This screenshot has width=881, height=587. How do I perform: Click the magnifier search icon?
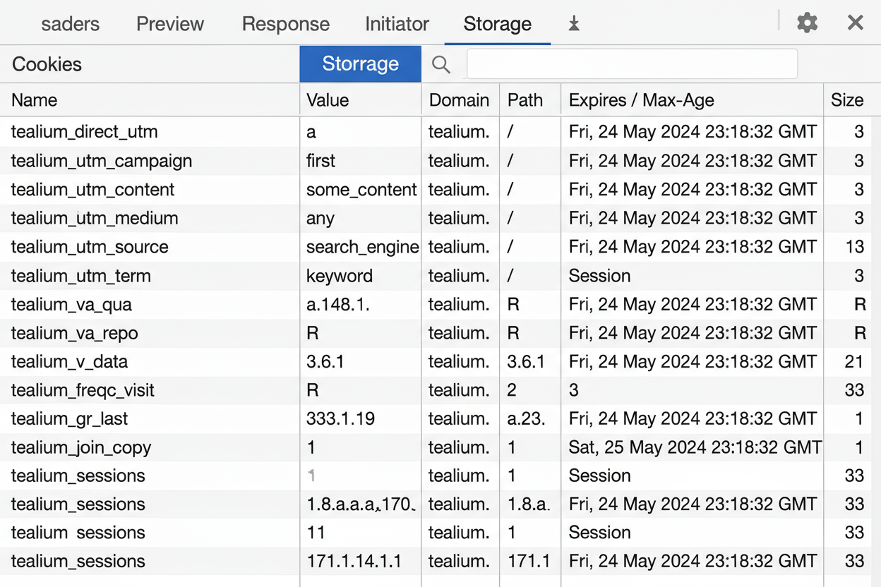[441, 64]
